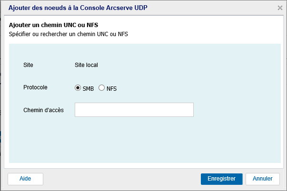Click the Spécifier ou rechercher description text
This screenshot has width=287, height=191.
point(69,34)
